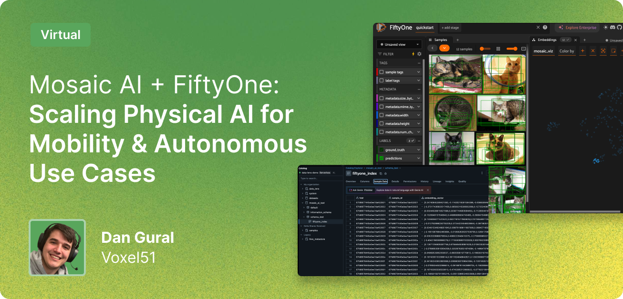The width and height of the screenshot is (623, 299).
Task: Click the lightning bolt icon beside FILTER
Action: [x=413, y=54]
